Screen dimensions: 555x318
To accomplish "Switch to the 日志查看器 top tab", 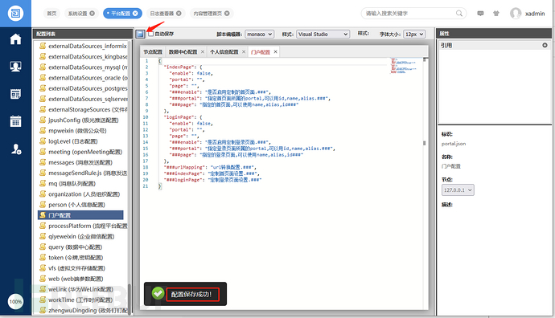I will pos(162,14).
